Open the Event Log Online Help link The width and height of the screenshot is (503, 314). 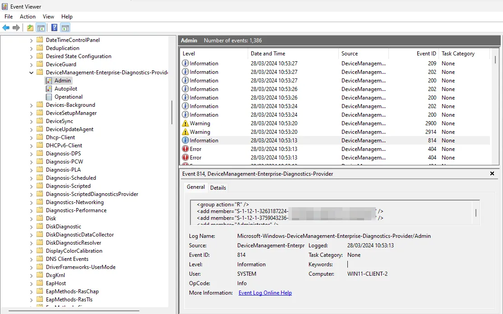[x=265, y=293]
